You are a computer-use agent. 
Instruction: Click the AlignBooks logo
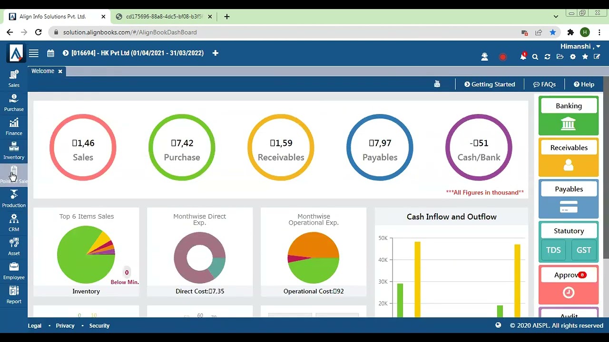click(16, 53)
